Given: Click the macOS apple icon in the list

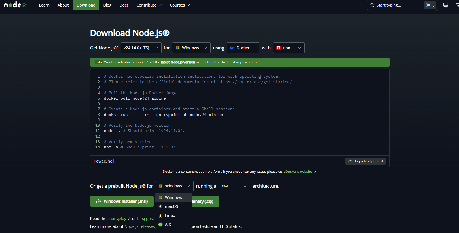Looking at the screenshot, I should pos(160,206).
